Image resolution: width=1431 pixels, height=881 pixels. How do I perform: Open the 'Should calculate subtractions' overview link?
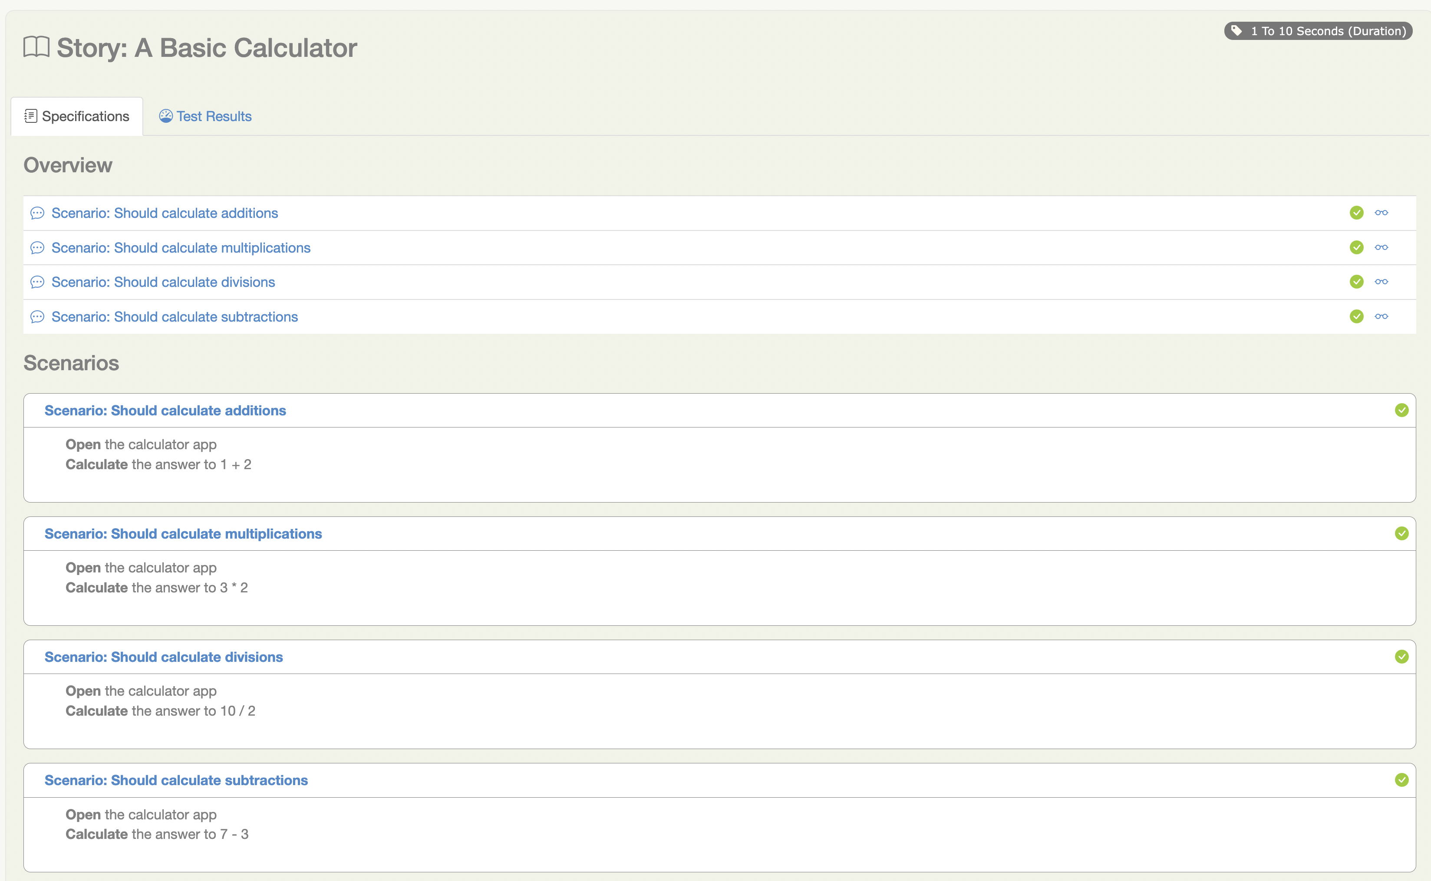[174, 317]
